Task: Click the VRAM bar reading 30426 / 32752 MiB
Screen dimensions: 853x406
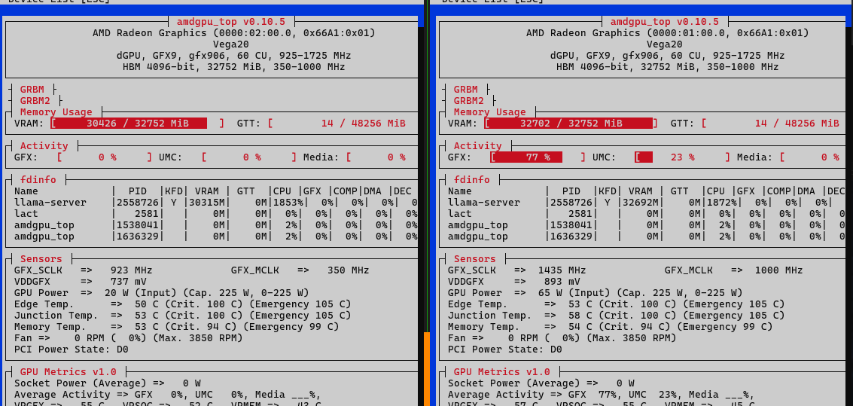Action: (x=137, y=124)
